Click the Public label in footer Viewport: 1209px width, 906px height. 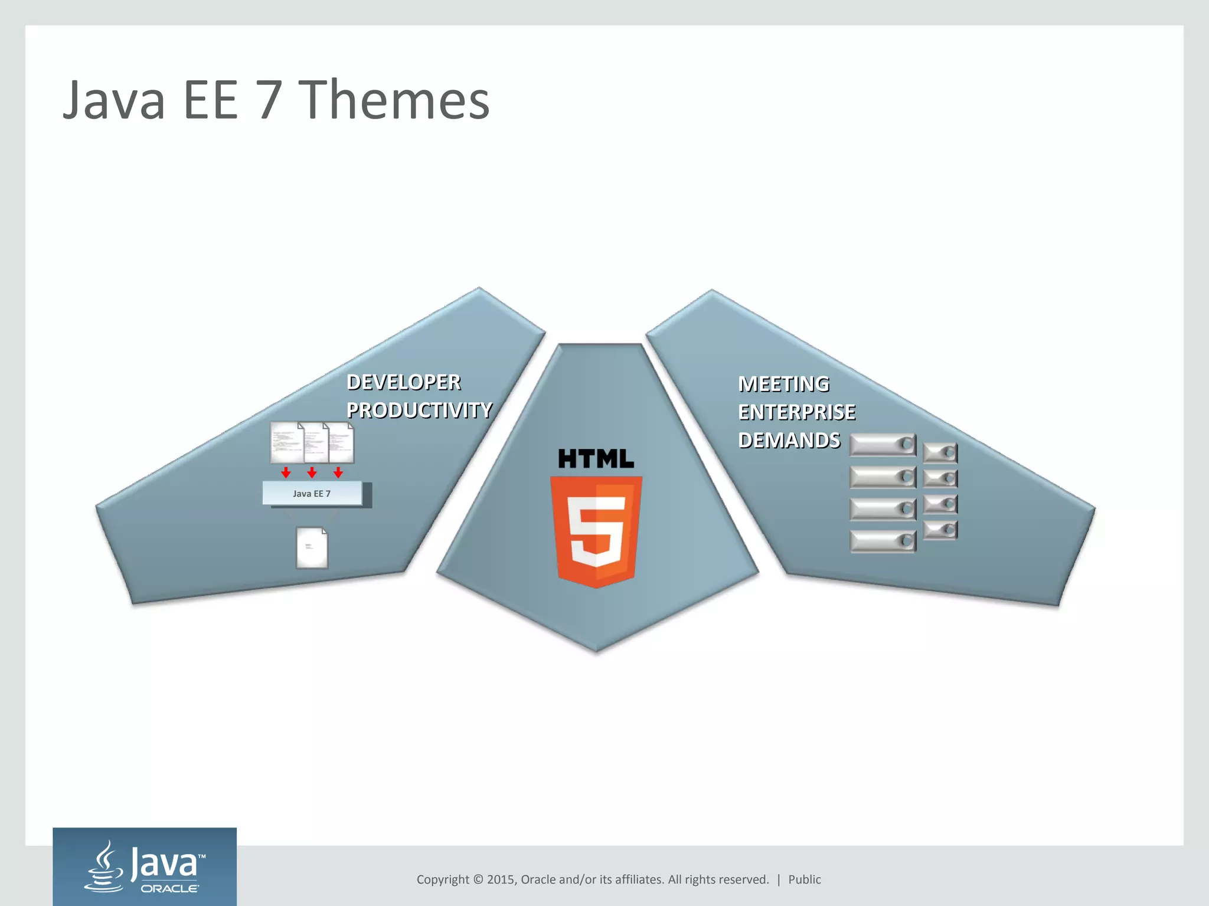[804, 879]
